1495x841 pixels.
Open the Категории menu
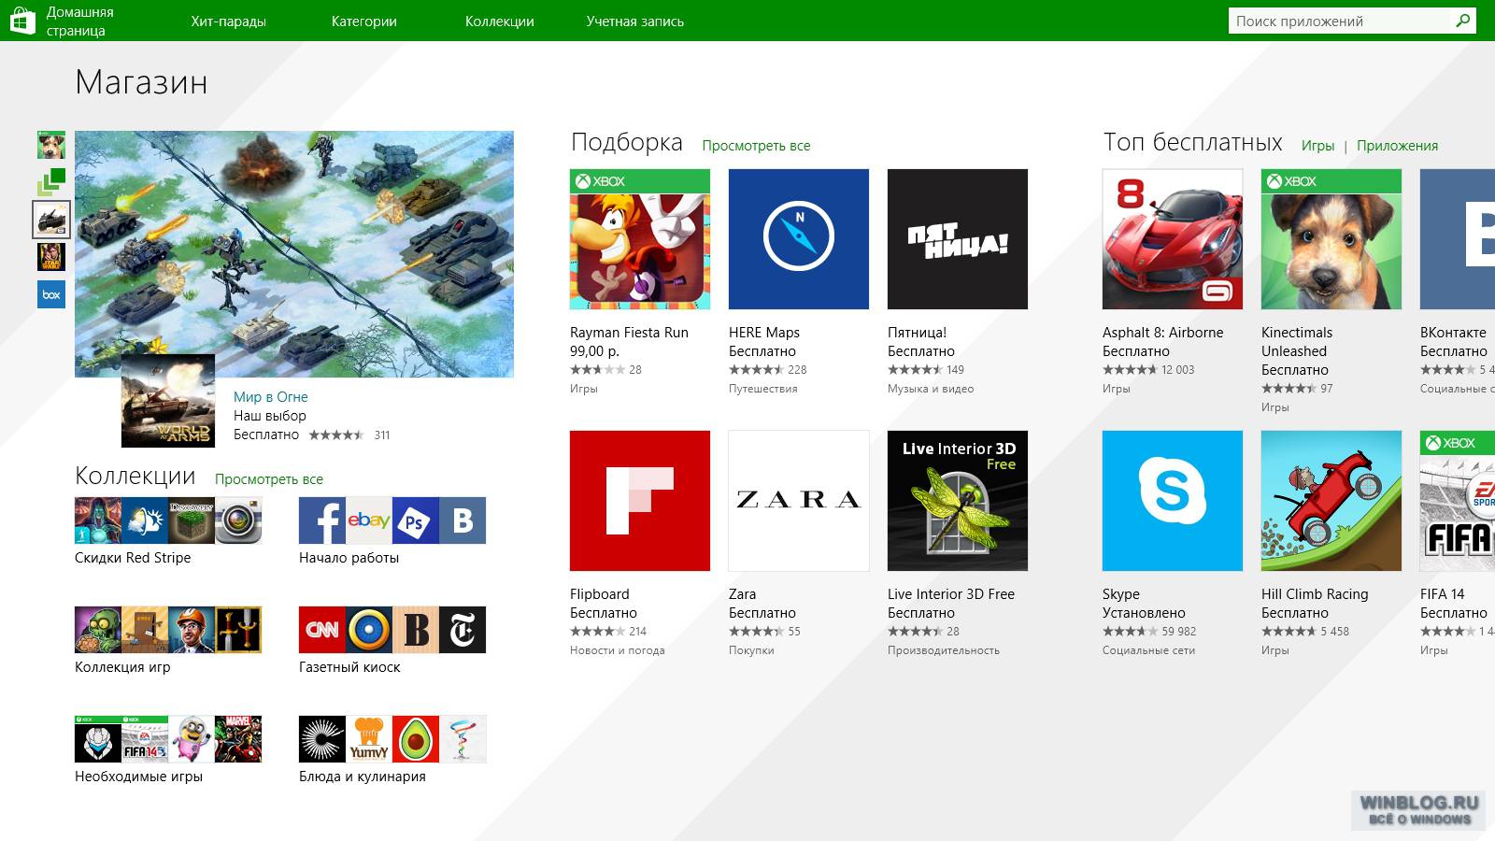363,21
